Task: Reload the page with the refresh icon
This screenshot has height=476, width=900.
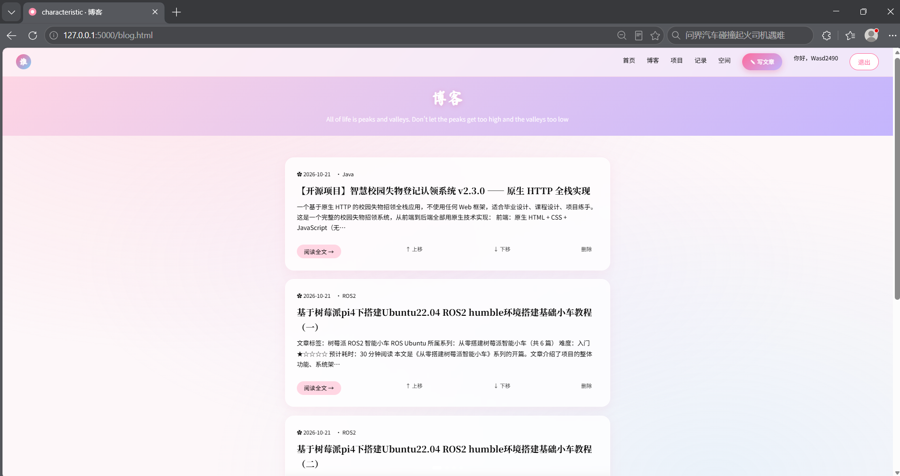Action: click(x=33, y=35)
